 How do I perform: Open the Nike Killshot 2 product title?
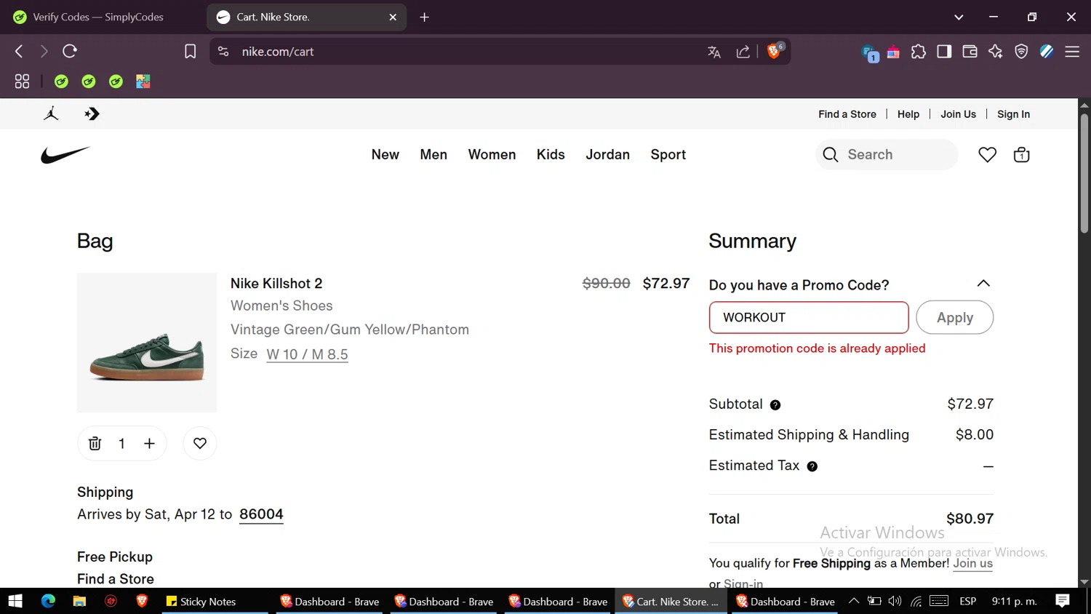276,284
